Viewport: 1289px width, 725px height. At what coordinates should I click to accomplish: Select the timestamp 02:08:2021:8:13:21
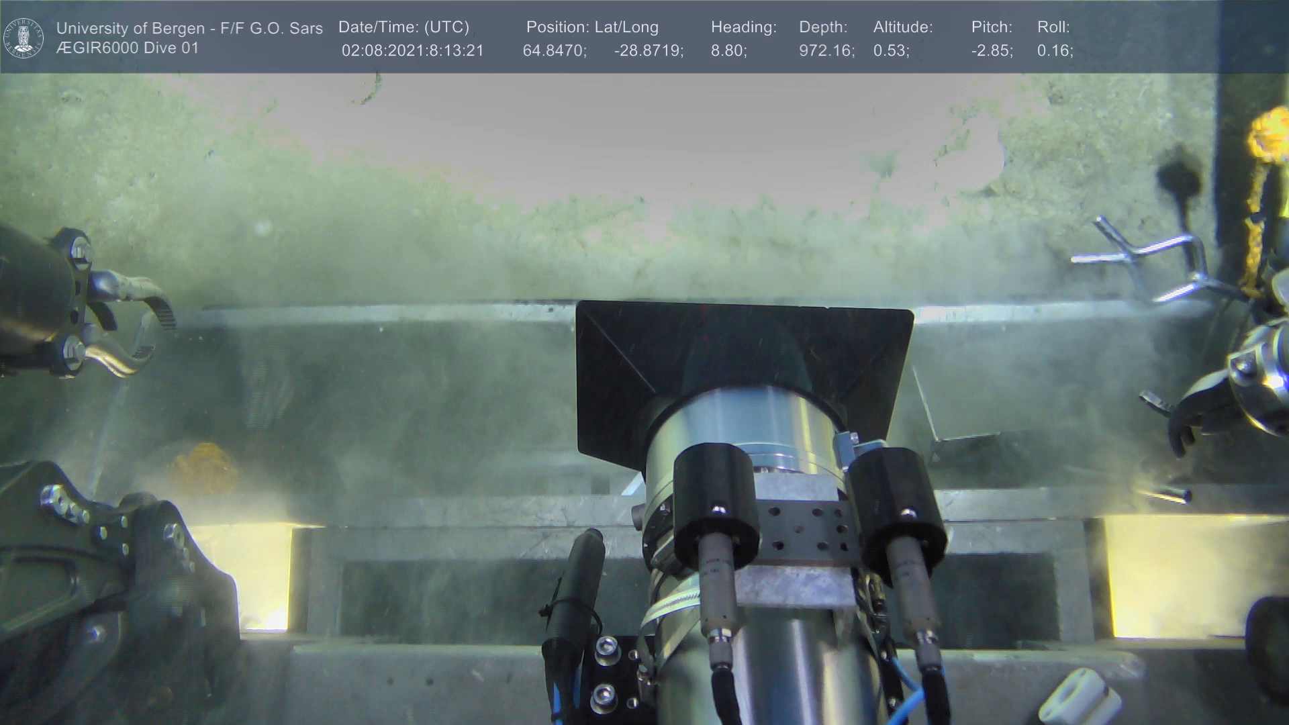[x=412, y=51]
